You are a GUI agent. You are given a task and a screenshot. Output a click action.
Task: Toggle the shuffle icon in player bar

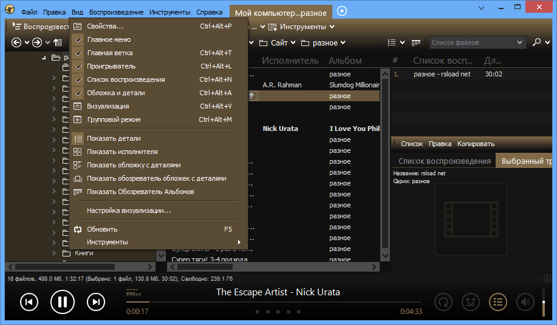coord(470,302)
